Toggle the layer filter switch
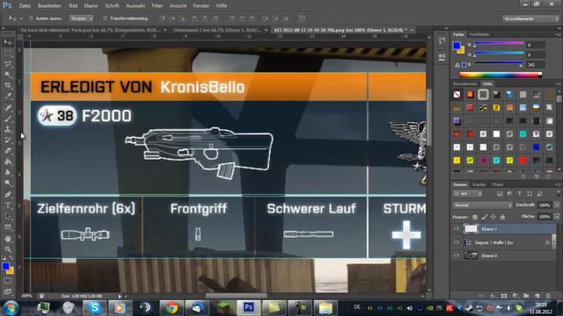The width and height of the screenshot is (563, 316). (558, 193)
